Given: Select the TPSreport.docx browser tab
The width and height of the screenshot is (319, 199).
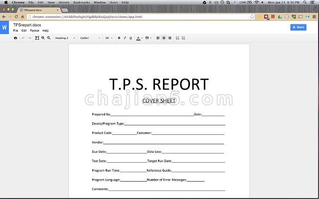Looking at the screenshot, I should [x=39, y=10].
